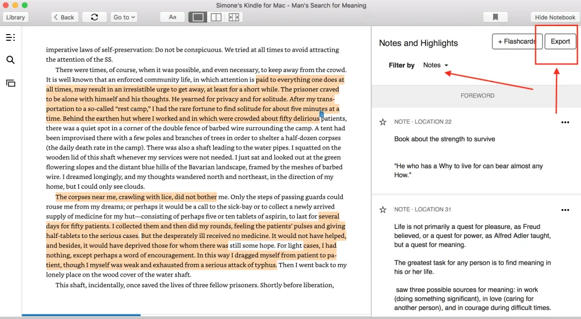The image size is (581, 319).
Task: Open the Filter by Notes dropdown
Action: [436, 65]
